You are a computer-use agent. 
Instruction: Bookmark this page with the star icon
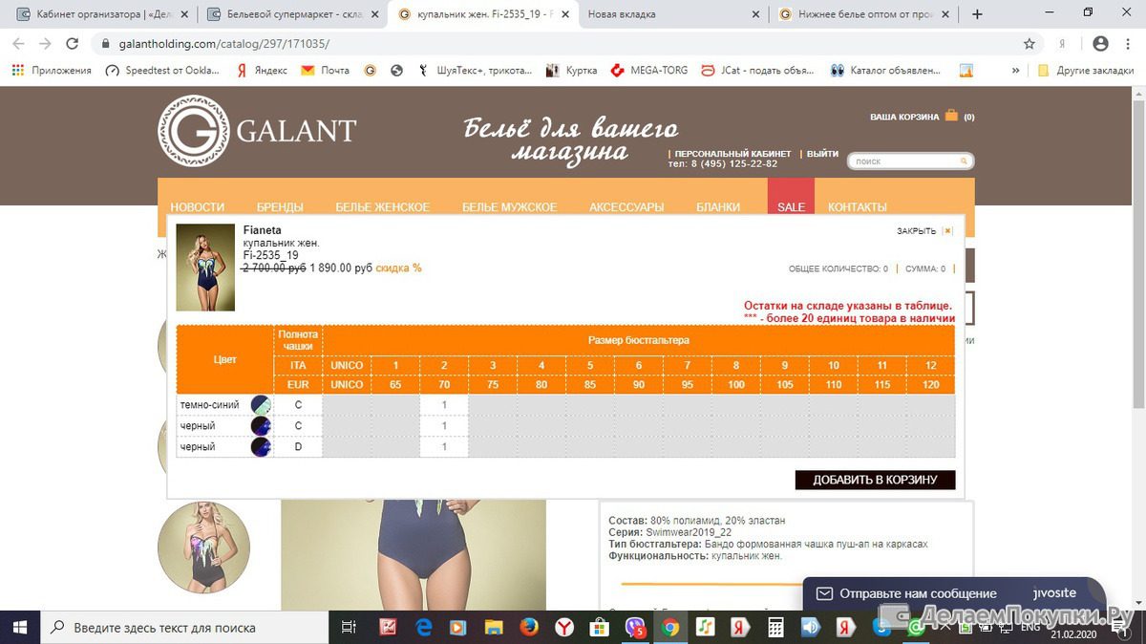coord(1029,44)
